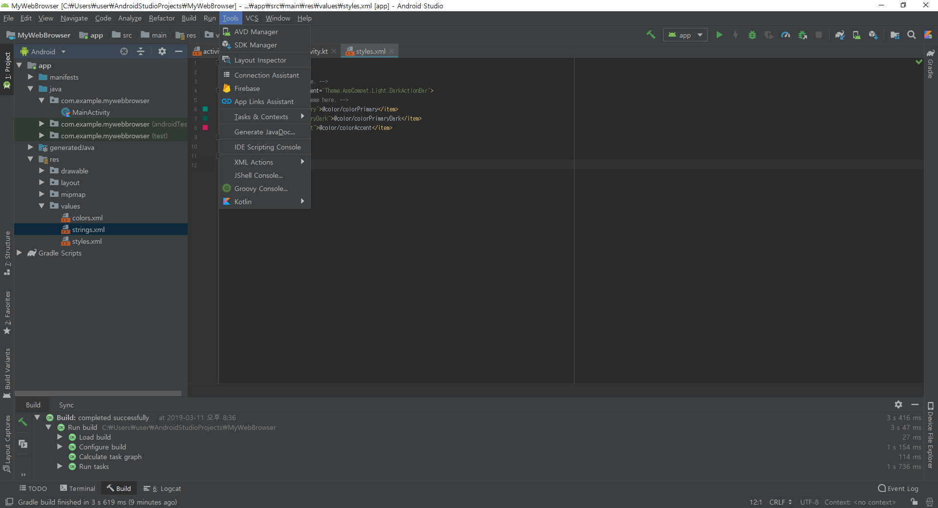
Task: Attach debugger to Android process icon
Action: point(802,35)
